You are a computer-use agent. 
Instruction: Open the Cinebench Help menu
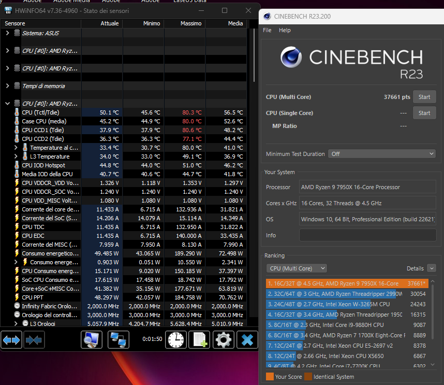[285, 30]
